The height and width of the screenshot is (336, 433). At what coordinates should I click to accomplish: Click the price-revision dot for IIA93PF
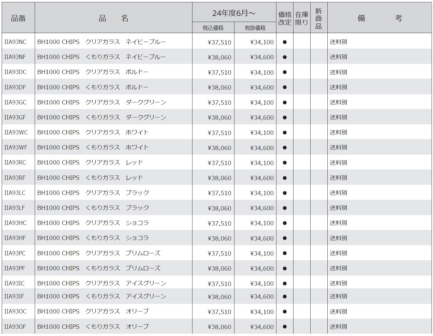click(x=285, y=268)
